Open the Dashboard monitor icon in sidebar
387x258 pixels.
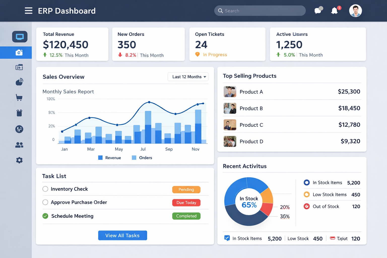point(20,37)
